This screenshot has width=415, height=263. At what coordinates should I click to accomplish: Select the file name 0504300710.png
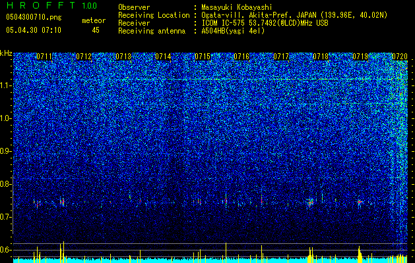[34, 17]
